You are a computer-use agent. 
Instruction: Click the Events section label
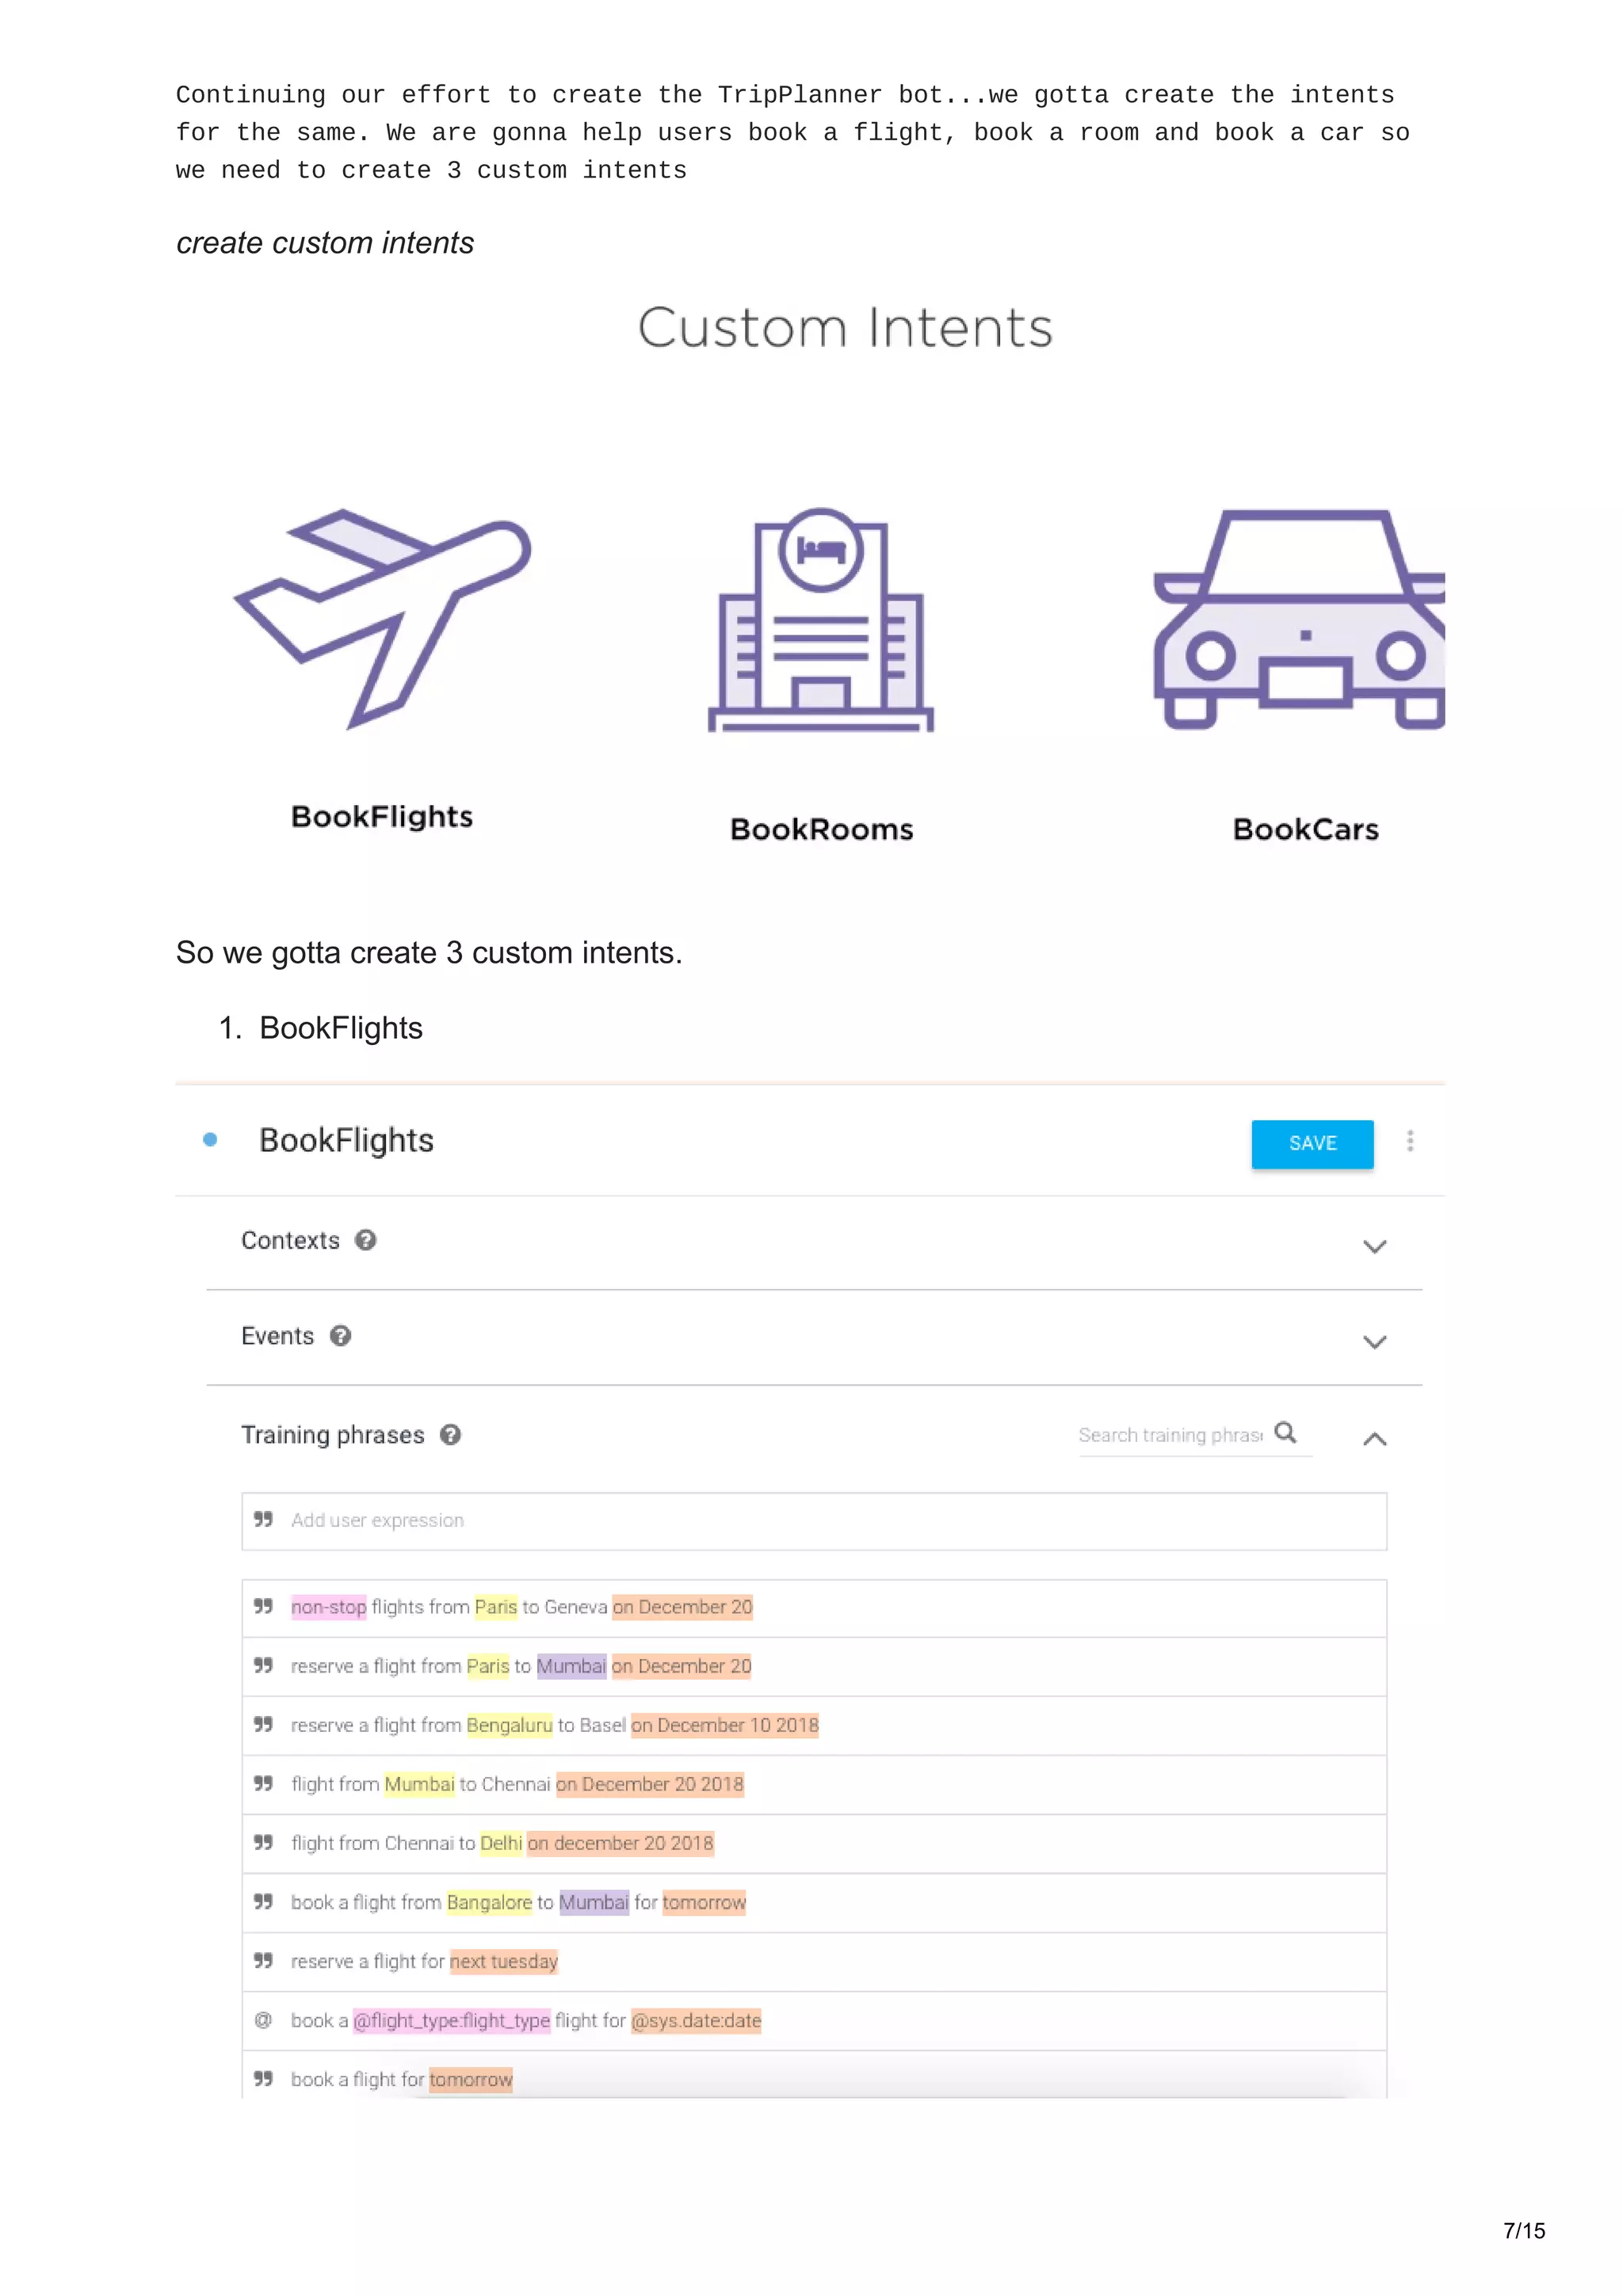(277, 1336)
